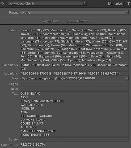Click the Preset dropdown up-down arrows
Screen dimensions: 131x148
127,13
